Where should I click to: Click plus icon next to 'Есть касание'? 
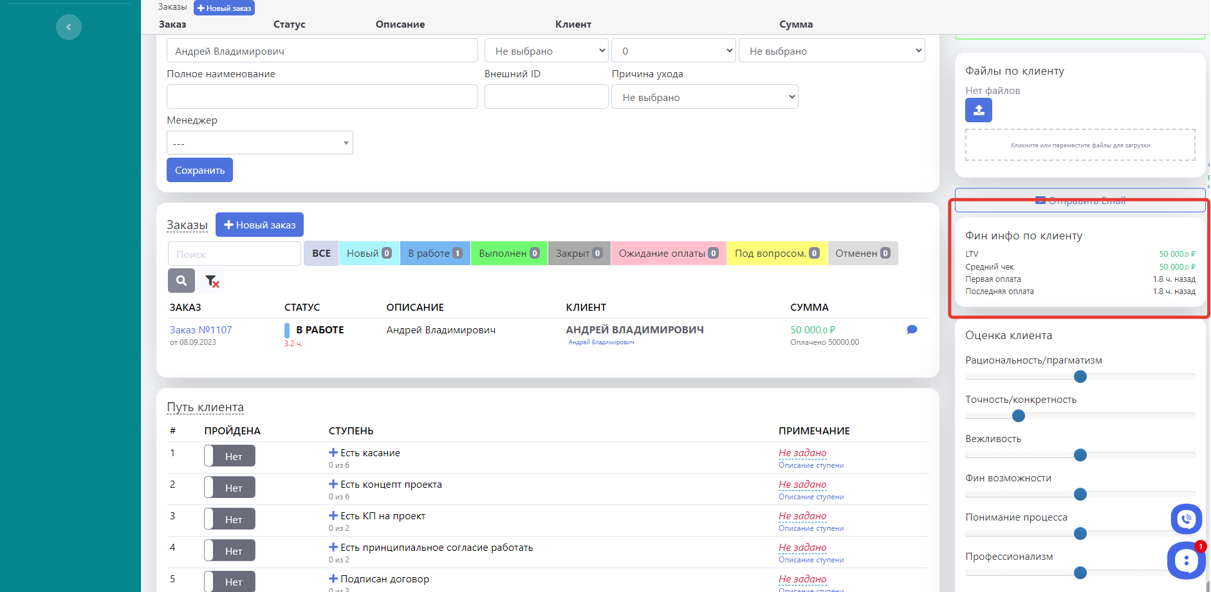click(333, 453)
